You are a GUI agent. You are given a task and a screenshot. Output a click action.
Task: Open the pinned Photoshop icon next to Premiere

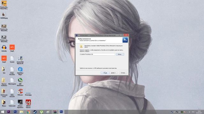coord(15,112)
